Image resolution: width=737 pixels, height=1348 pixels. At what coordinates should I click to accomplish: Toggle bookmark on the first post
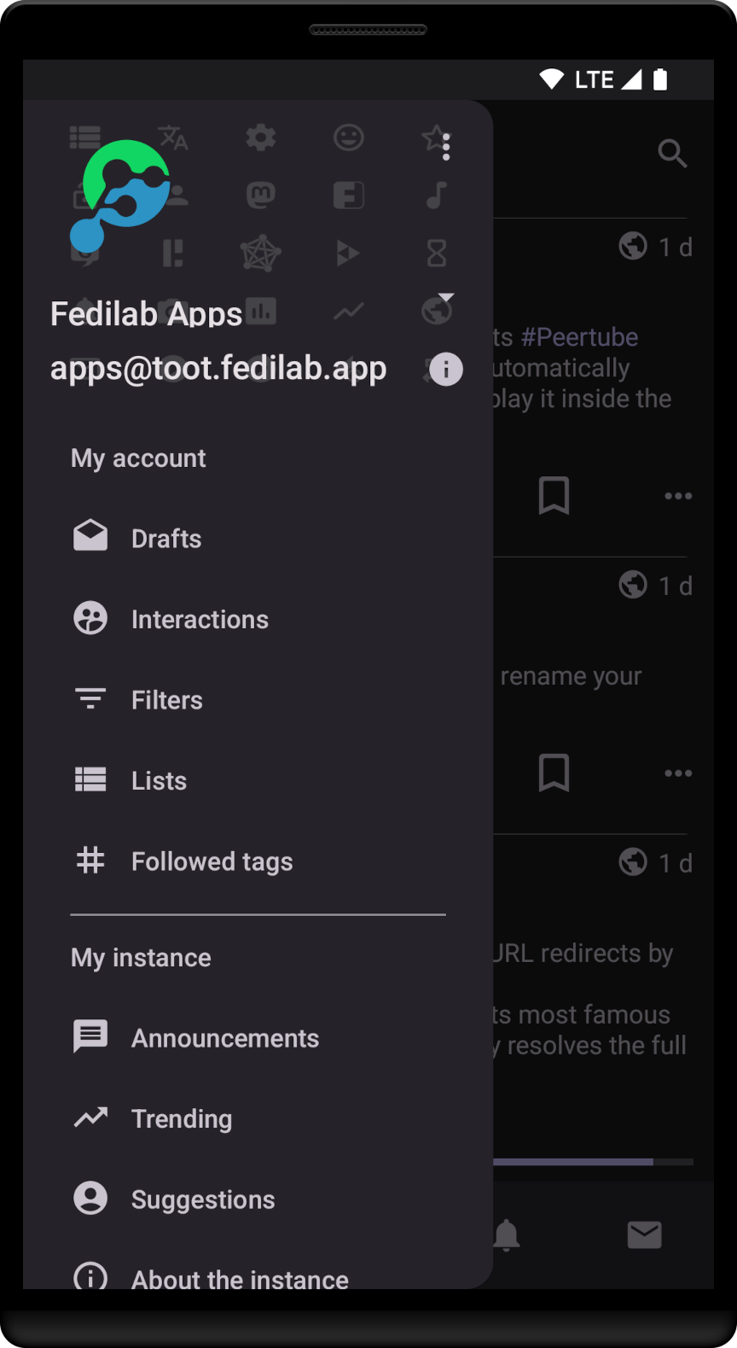click(x=554, y=495)
